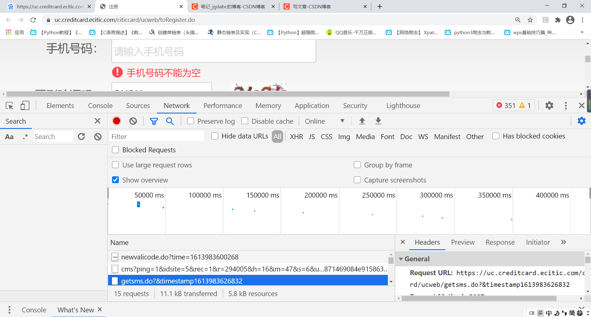The image size is (591, 317).
Task: Bookmark this page with the star
Action: tap(530, 20)
